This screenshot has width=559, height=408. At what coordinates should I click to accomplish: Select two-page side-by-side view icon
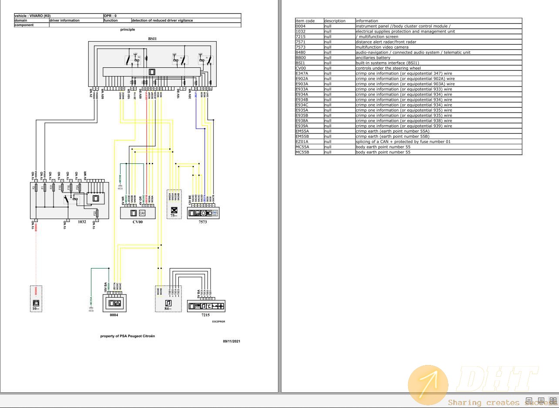pyautogui.click(x=553, y=401)
